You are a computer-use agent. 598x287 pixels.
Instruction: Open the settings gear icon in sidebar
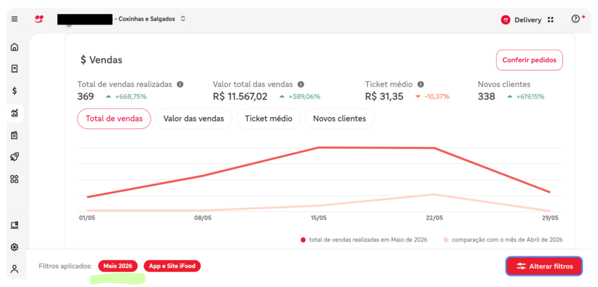coord(15,247)
